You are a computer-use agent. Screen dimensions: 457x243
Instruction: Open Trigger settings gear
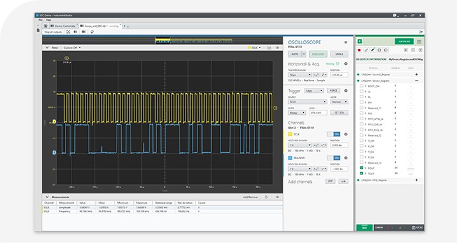pos(346,90)
